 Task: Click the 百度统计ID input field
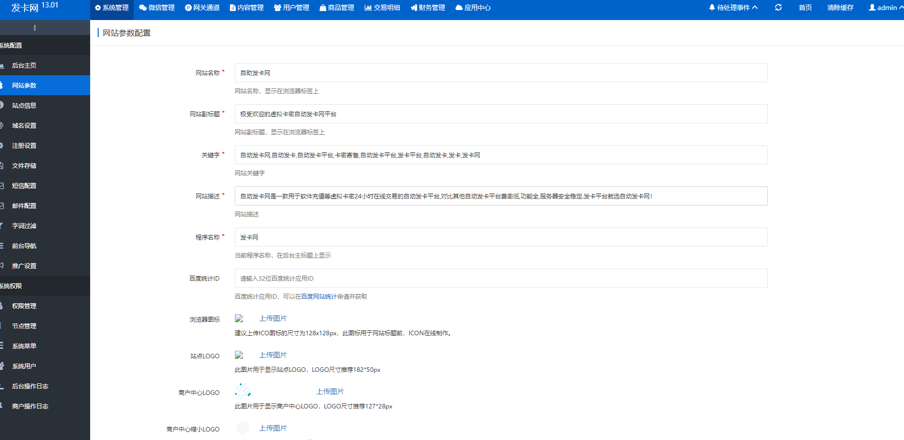501,278
